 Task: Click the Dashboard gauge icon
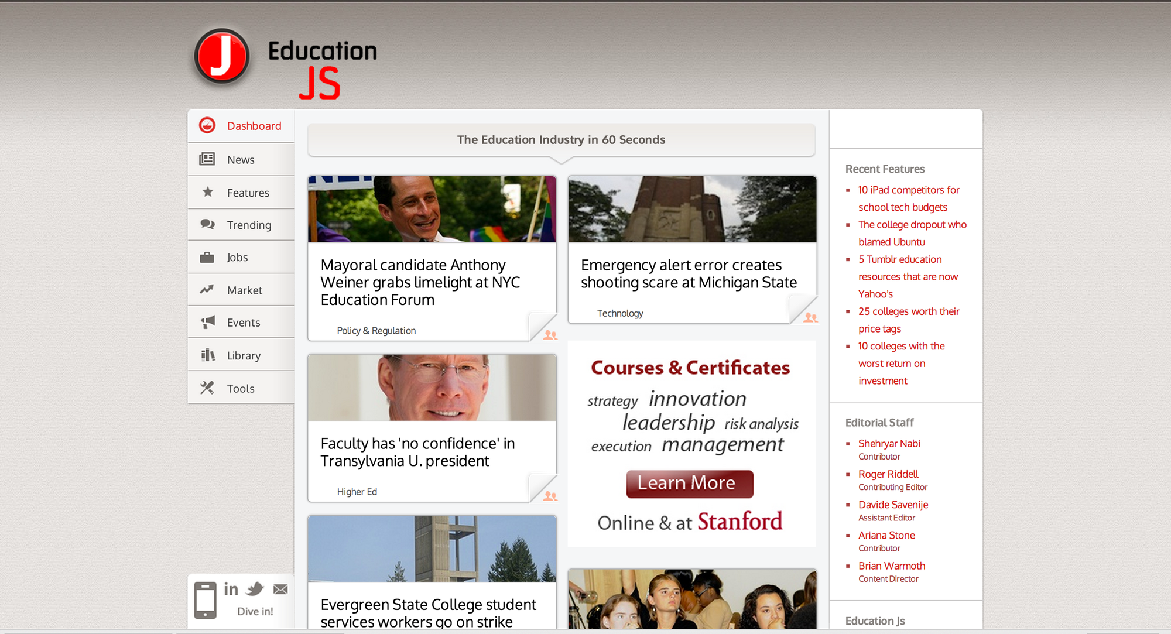(207, 125)
